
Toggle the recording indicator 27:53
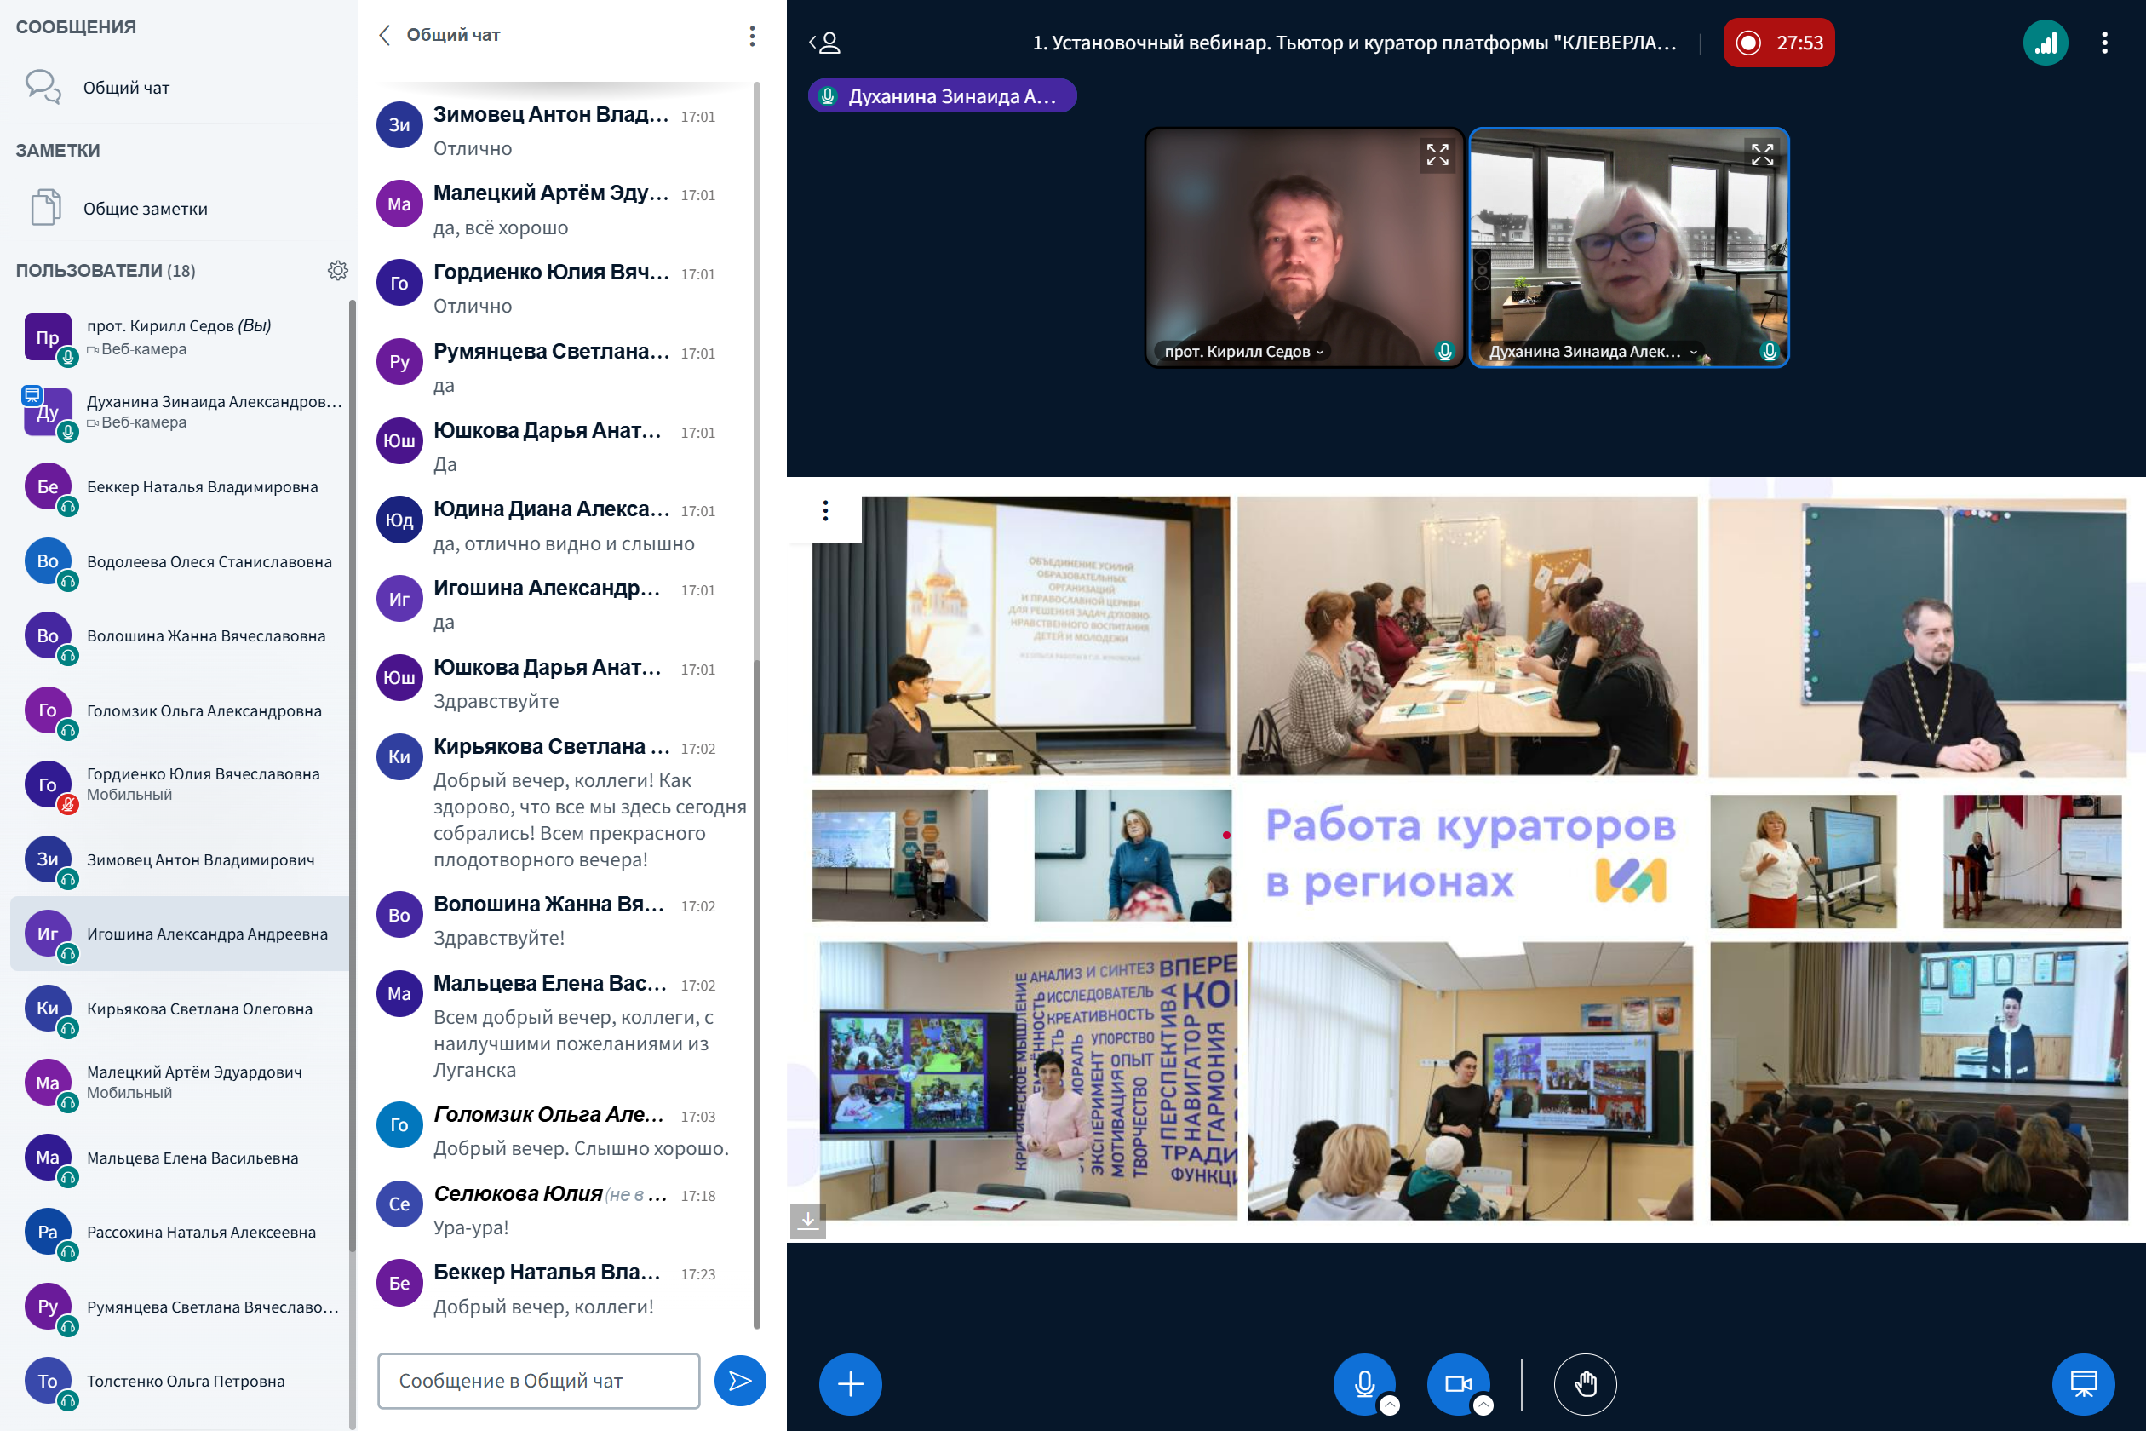pyautogui.click(x=1777, y=43)
